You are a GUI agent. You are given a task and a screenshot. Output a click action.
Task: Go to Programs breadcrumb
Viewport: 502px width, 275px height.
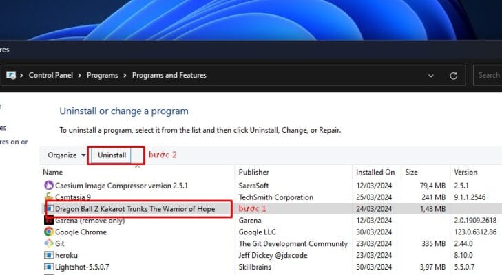[x=103, y=75]
